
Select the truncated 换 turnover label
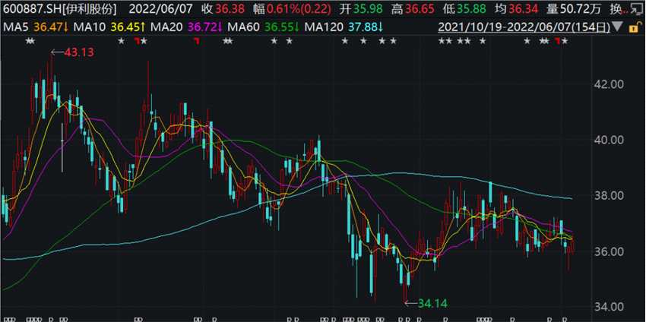(x=619, y=9)
